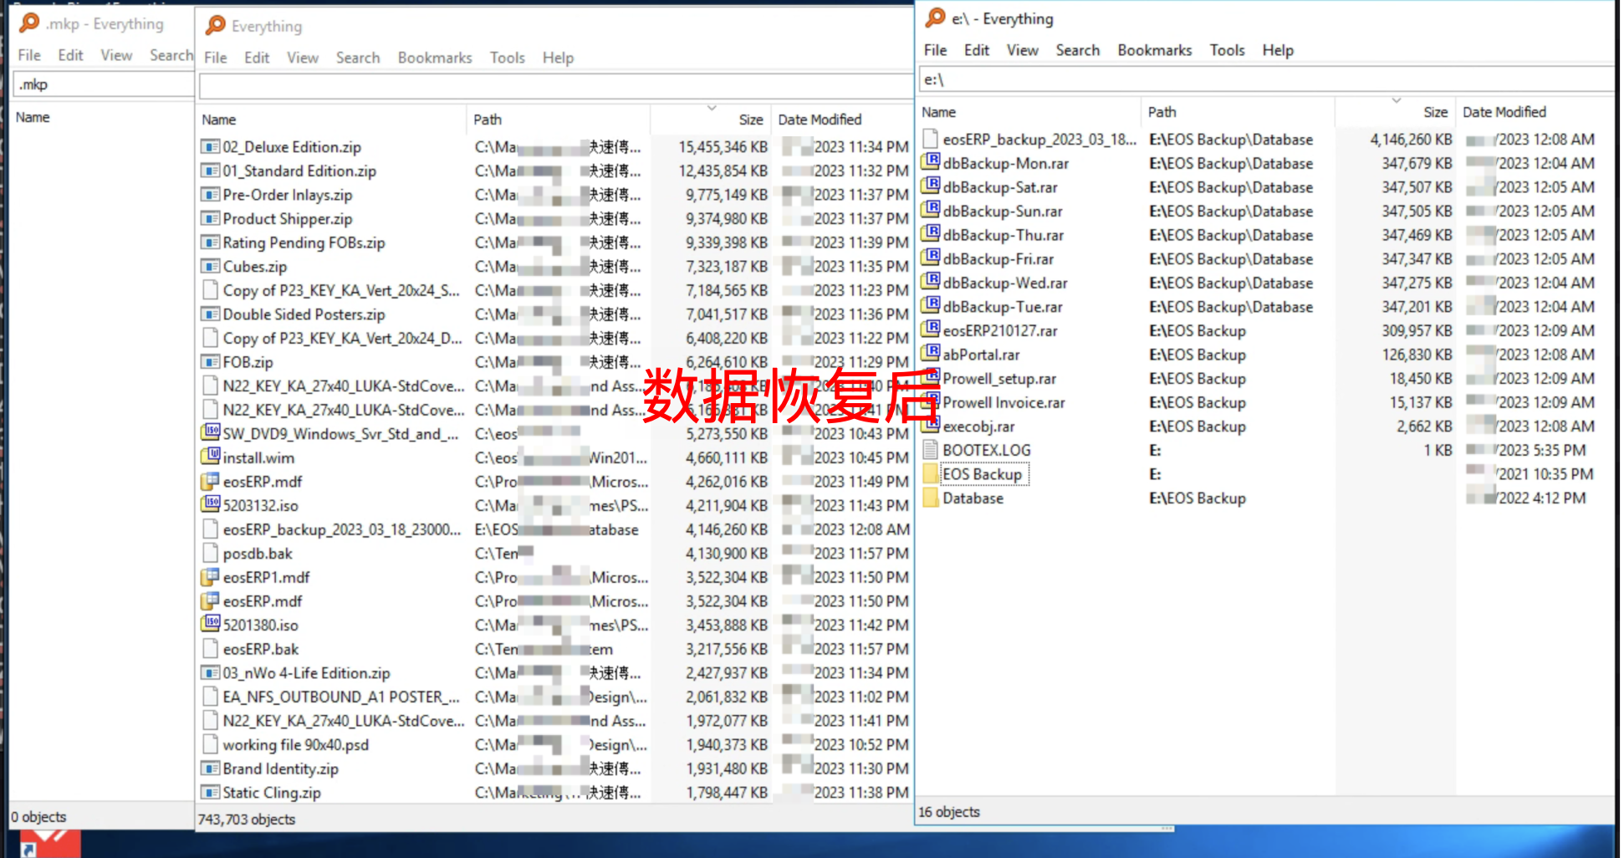Image resolution: width=1624 pixels, height=858 pixels.
Task: Click the Everything magnifier icon in e:\ window
Action: click(x=936, y=18)
